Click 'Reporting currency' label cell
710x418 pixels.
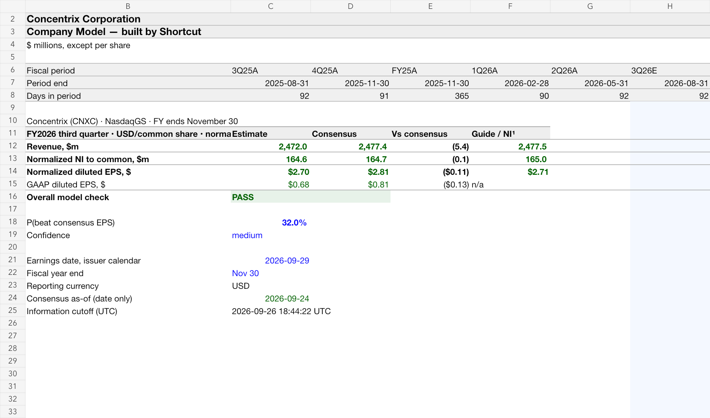point(128,285)
